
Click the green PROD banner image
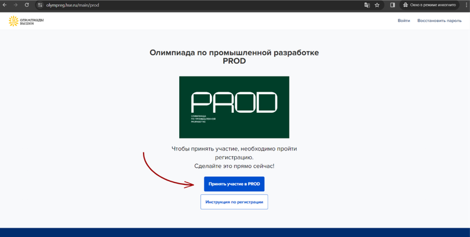click(x=234, y=107)
